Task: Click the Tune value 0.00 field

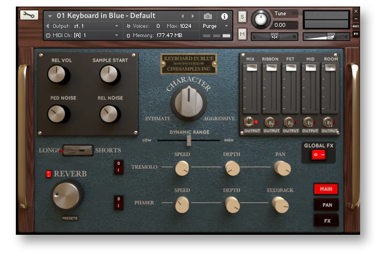Action: click(285, 25)
